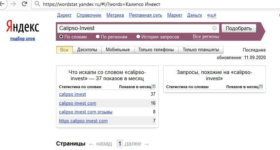
Task: Open the 'calipso invest com отзывы' query link
Action: (x=86, y=112)
